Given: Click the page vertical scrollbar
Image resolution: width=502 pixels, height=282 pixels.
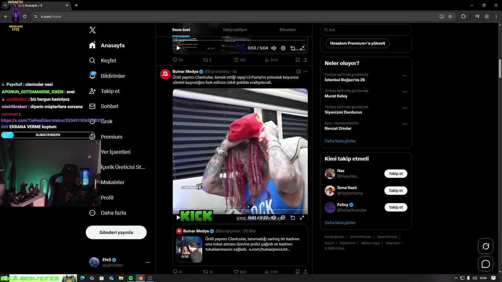Looking at the screenshot, I should (x=500, y=69).
